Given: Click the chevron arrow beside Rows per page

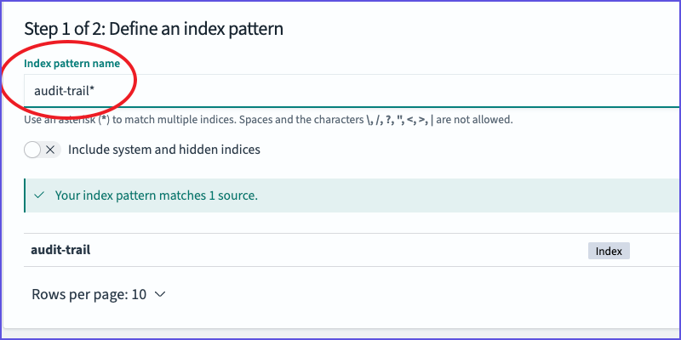Looking at the screenshot, I should pyautogui.click(x=160, y=294).
